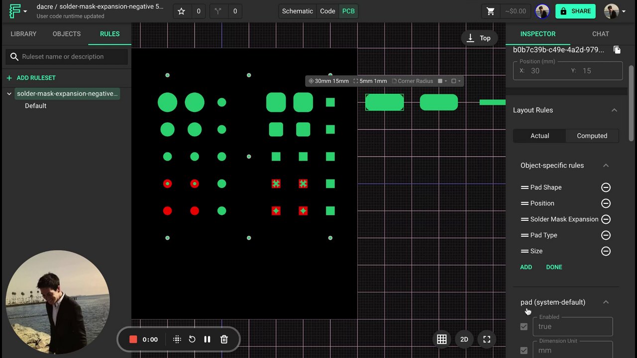This screenshot has width=637, height=358.
Task: Click DONE under object-specific rules
Action: click(x=554, y=267)
